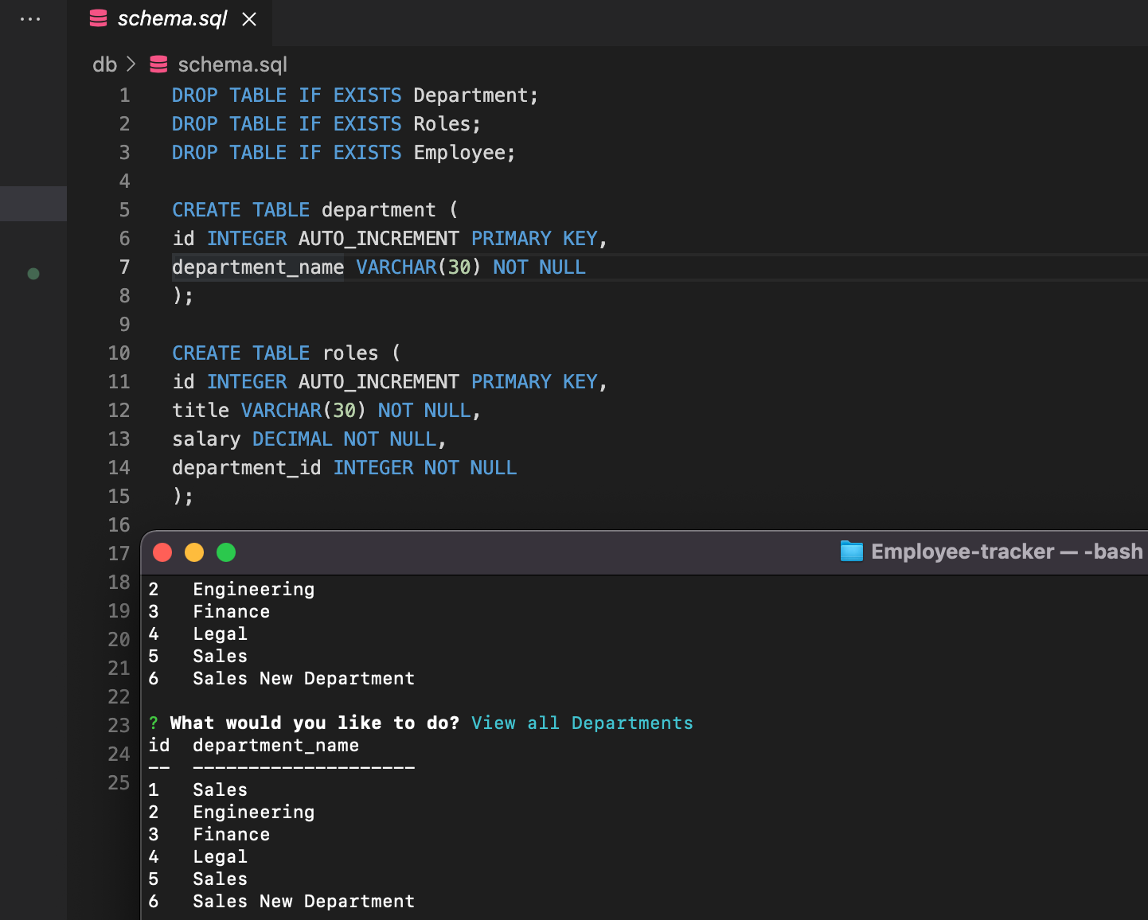Click 'title VARCHAR(30) NOT NULL,' line

[326, 411]
